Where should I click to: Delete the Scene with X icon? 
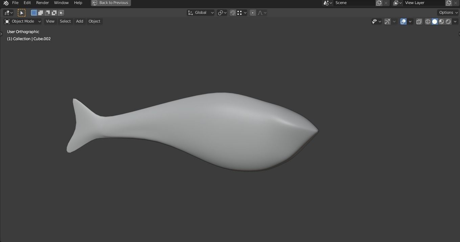coord(386,3)
